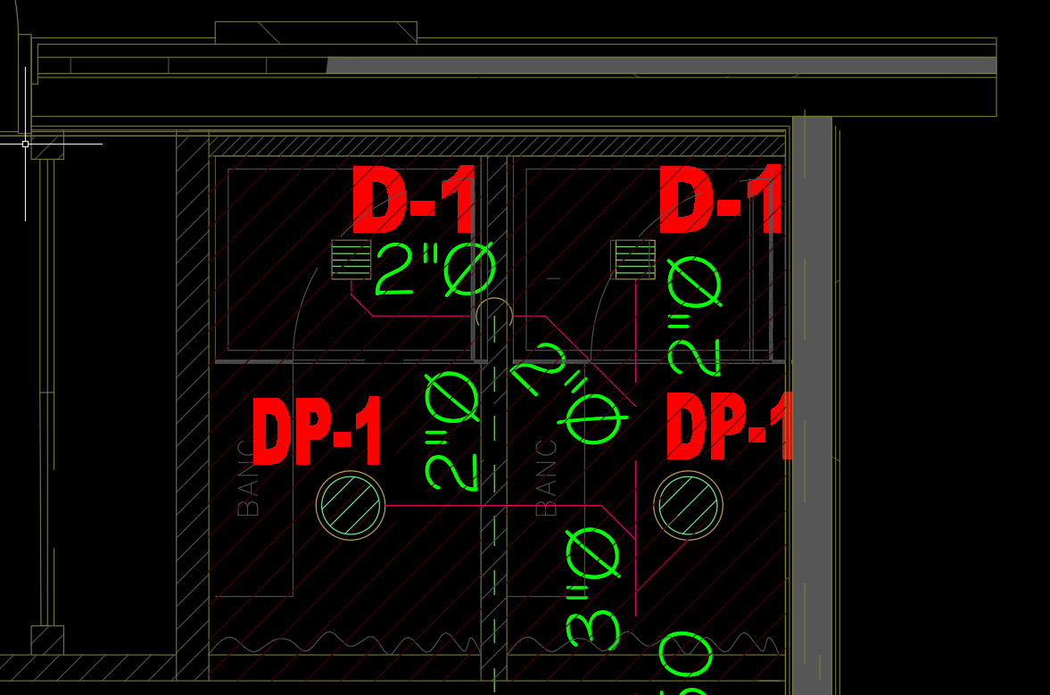Select the thick gray vertical wall on right

pos(812,401)
